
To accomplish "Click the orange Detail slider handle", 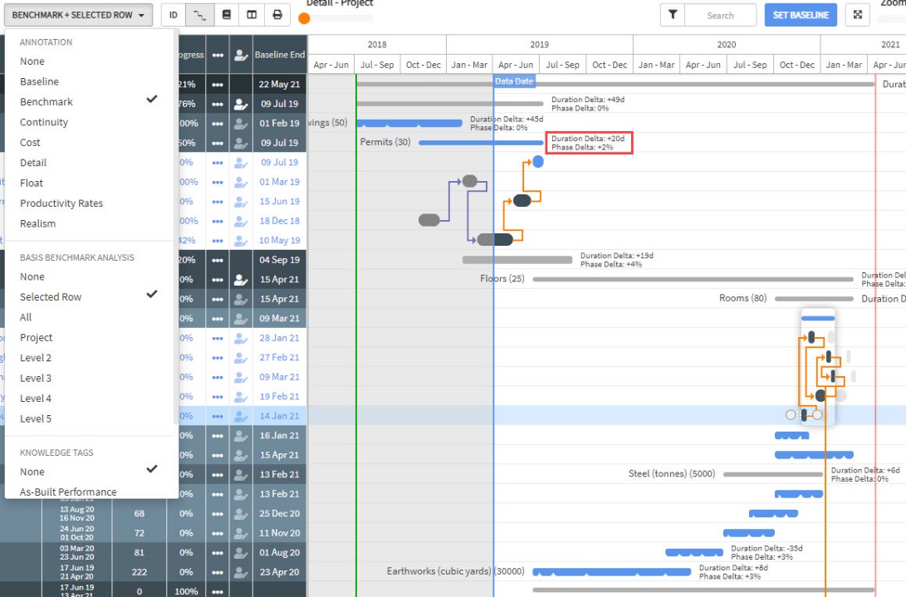I will [x=304, y=18].
